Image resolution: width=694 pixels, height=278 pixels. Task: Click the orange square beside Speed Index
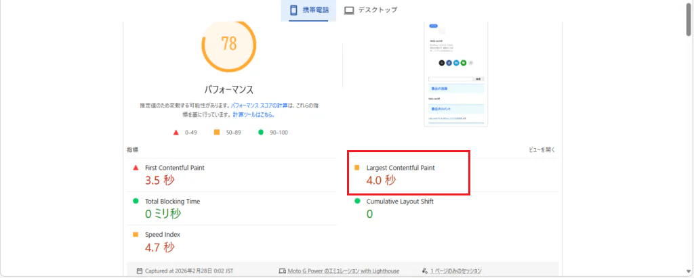[x=136, y=235]
